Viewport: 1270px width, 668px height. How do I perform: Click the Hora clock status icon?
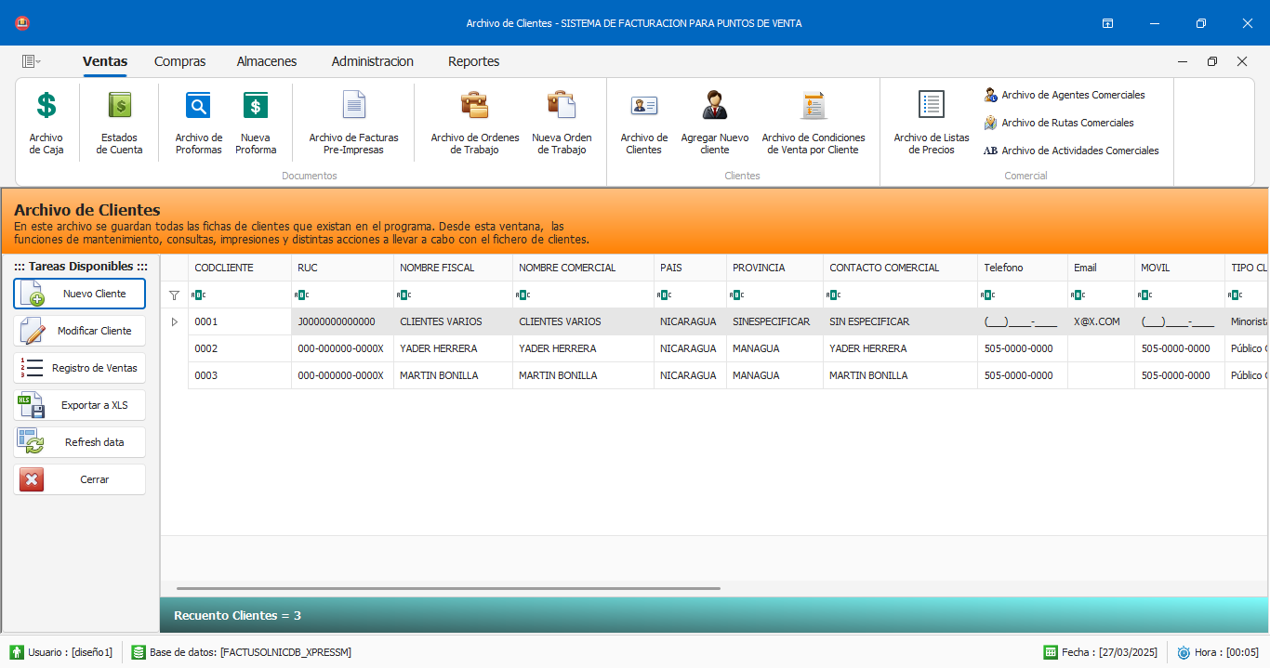click(1184, 652)
